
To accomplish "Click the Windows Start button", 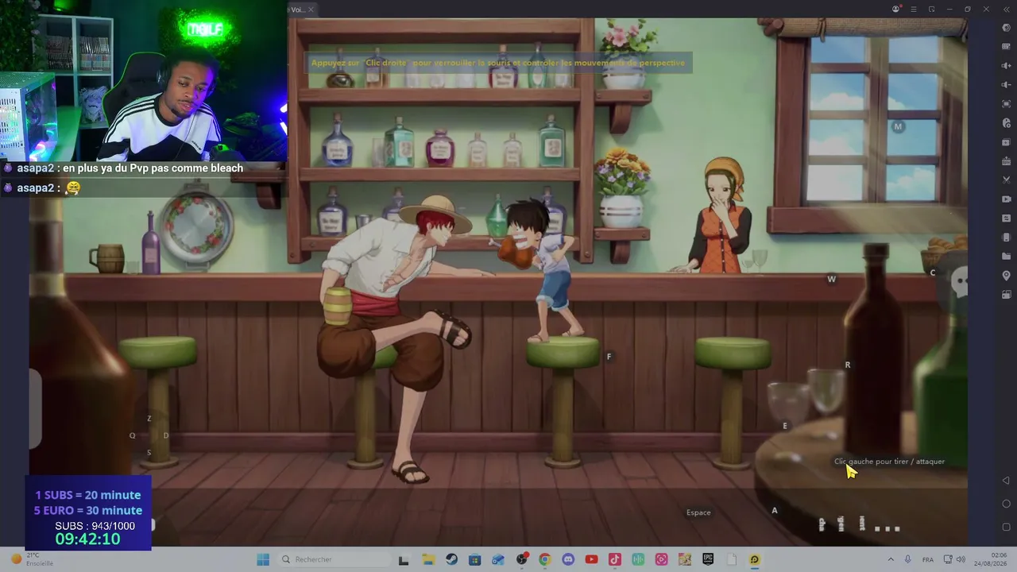I will point(263,559).
